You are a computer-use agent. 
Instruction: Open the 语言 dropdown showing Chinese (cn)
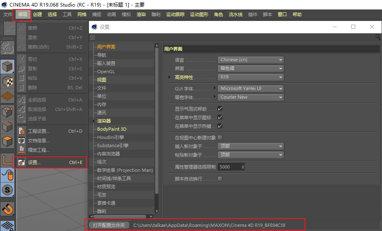(251, 60)
